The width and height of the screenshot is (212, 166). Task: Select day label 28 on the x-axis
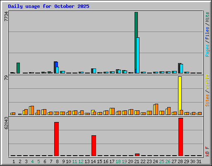coord(180,161)
